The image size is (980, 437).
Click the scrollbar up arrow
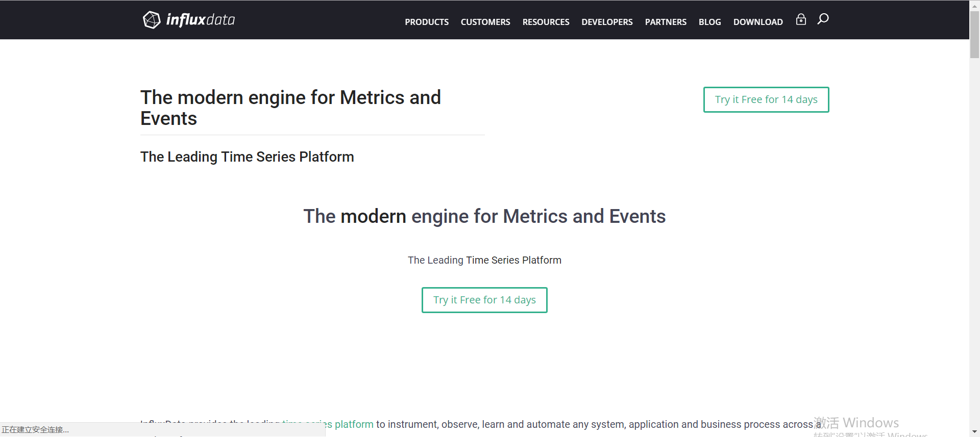click(974, 5)
